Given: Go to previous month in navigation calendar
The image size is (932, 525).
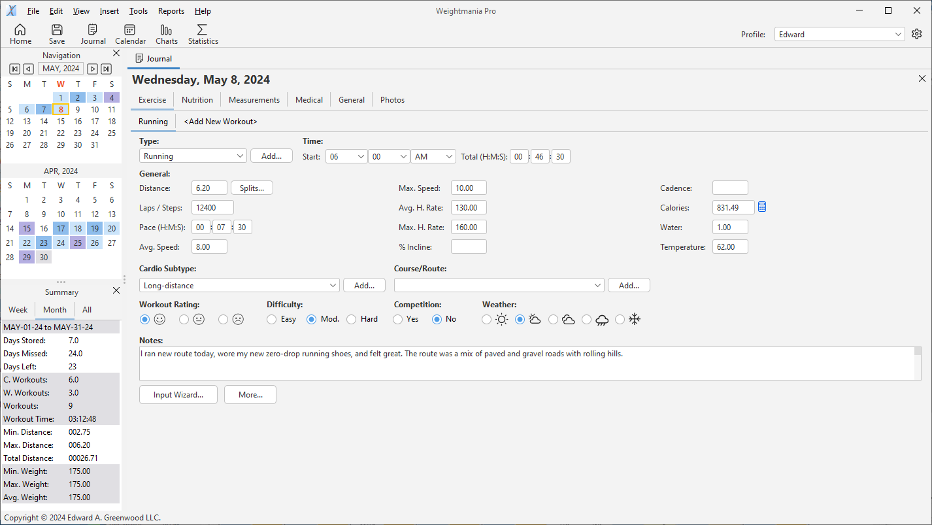Looking at the screenshot, I should (28, 69).
